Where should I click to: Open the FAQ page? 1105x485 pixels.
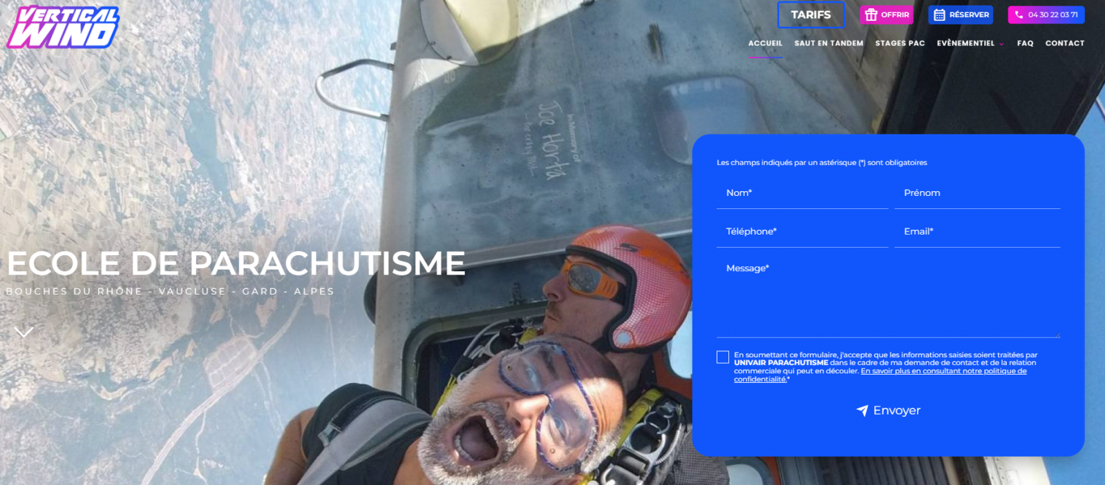point(1025,43)
